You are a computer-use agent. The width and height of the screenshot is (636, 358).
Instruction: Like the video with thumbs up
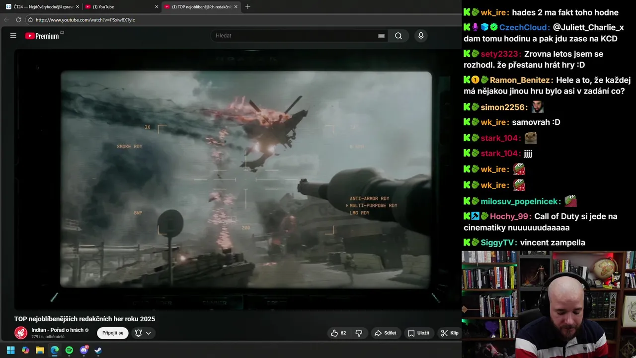click(x=338, y=333)
